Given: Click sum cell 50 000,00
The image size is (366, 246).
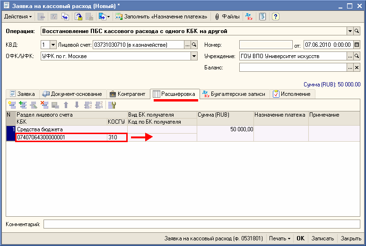Looking at the screenshot, I should (225, 133).
